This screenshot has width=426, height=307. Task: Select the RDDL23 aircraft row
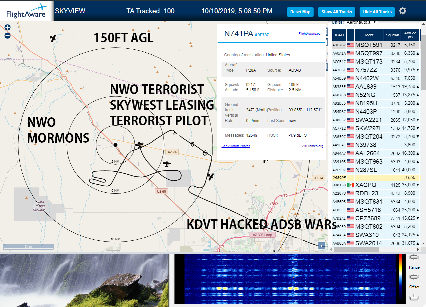[376, 193]
